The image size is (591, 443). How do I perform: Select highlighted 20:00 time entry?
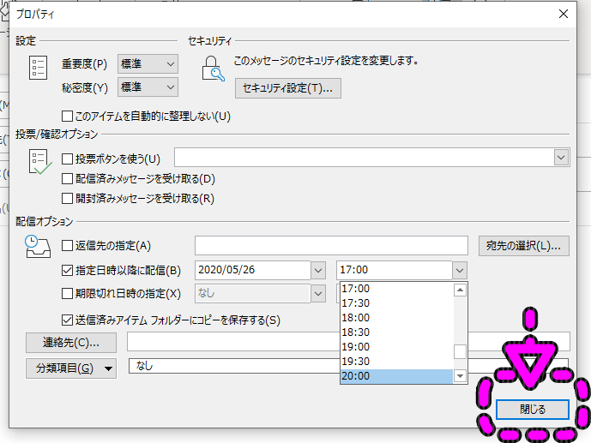(396, 376)
